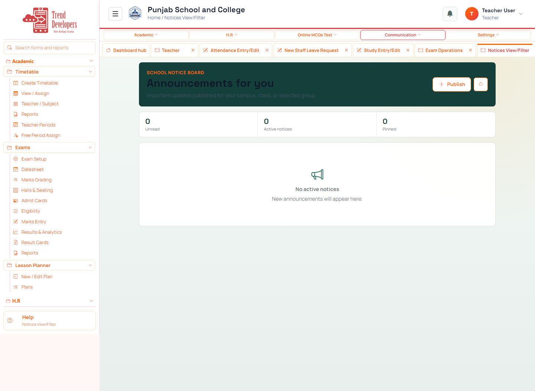Close the Study Entry/Edit tab

[x=408, y=50]
